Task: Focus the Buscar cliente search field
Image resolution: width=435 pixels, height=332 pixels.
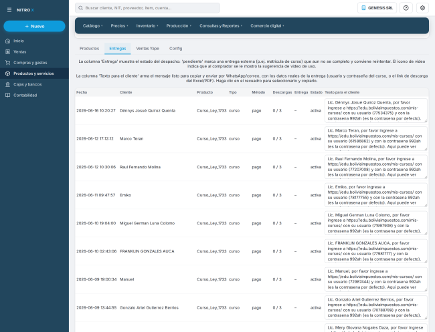Action: pyautogui.click(x=147, y=8)
